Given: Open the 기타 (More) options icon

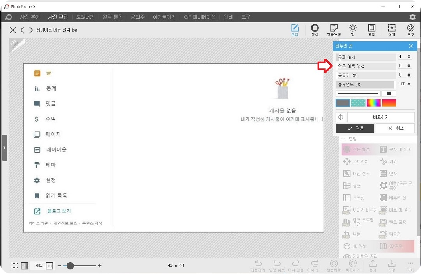Looking at the screenshot, I should pos(410,265).
